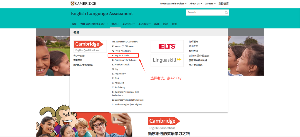
Task: Click the C1 Advanced exam link
Action: point(118,83)
